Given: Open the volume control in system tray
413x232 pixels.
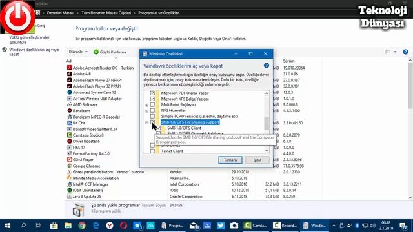Looking at the screenshot, I should coord(372,226).
